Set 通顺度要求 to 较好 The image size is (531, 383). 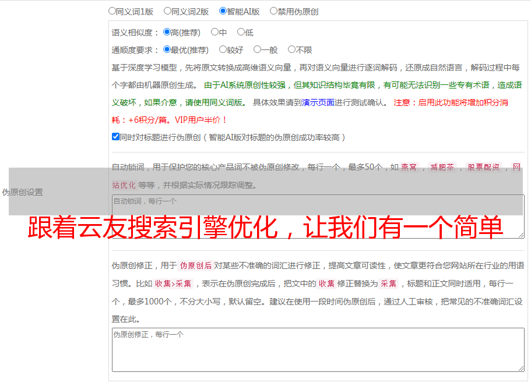point(223,50)
